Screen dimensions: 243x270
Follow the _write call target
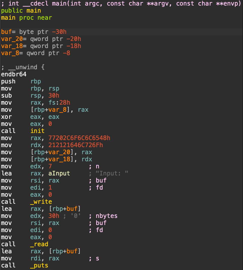point(41,202)
